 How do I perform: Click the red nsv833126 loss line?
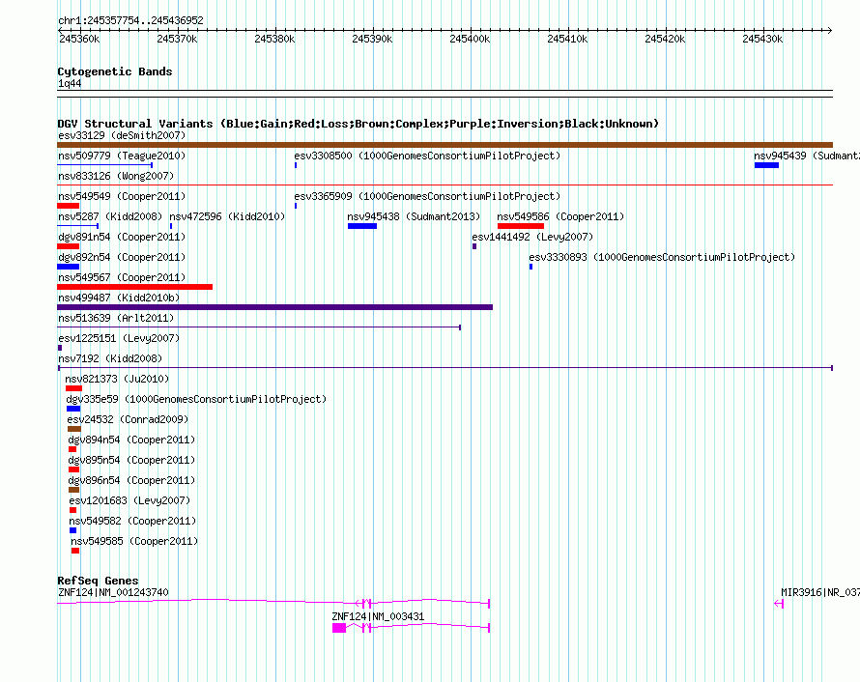444,185
